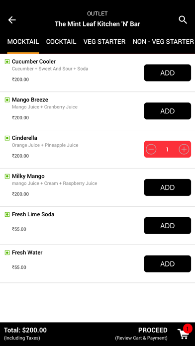Viewport: 195px width, 346px height.
Task: Add Mango Breeze to the cart
Action: [168, 111]
